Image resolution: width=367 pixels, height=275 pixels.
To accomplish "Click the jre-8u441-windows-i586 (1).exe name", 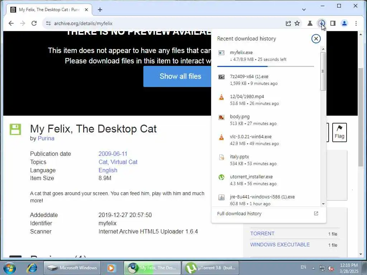I will click(262, 197).
